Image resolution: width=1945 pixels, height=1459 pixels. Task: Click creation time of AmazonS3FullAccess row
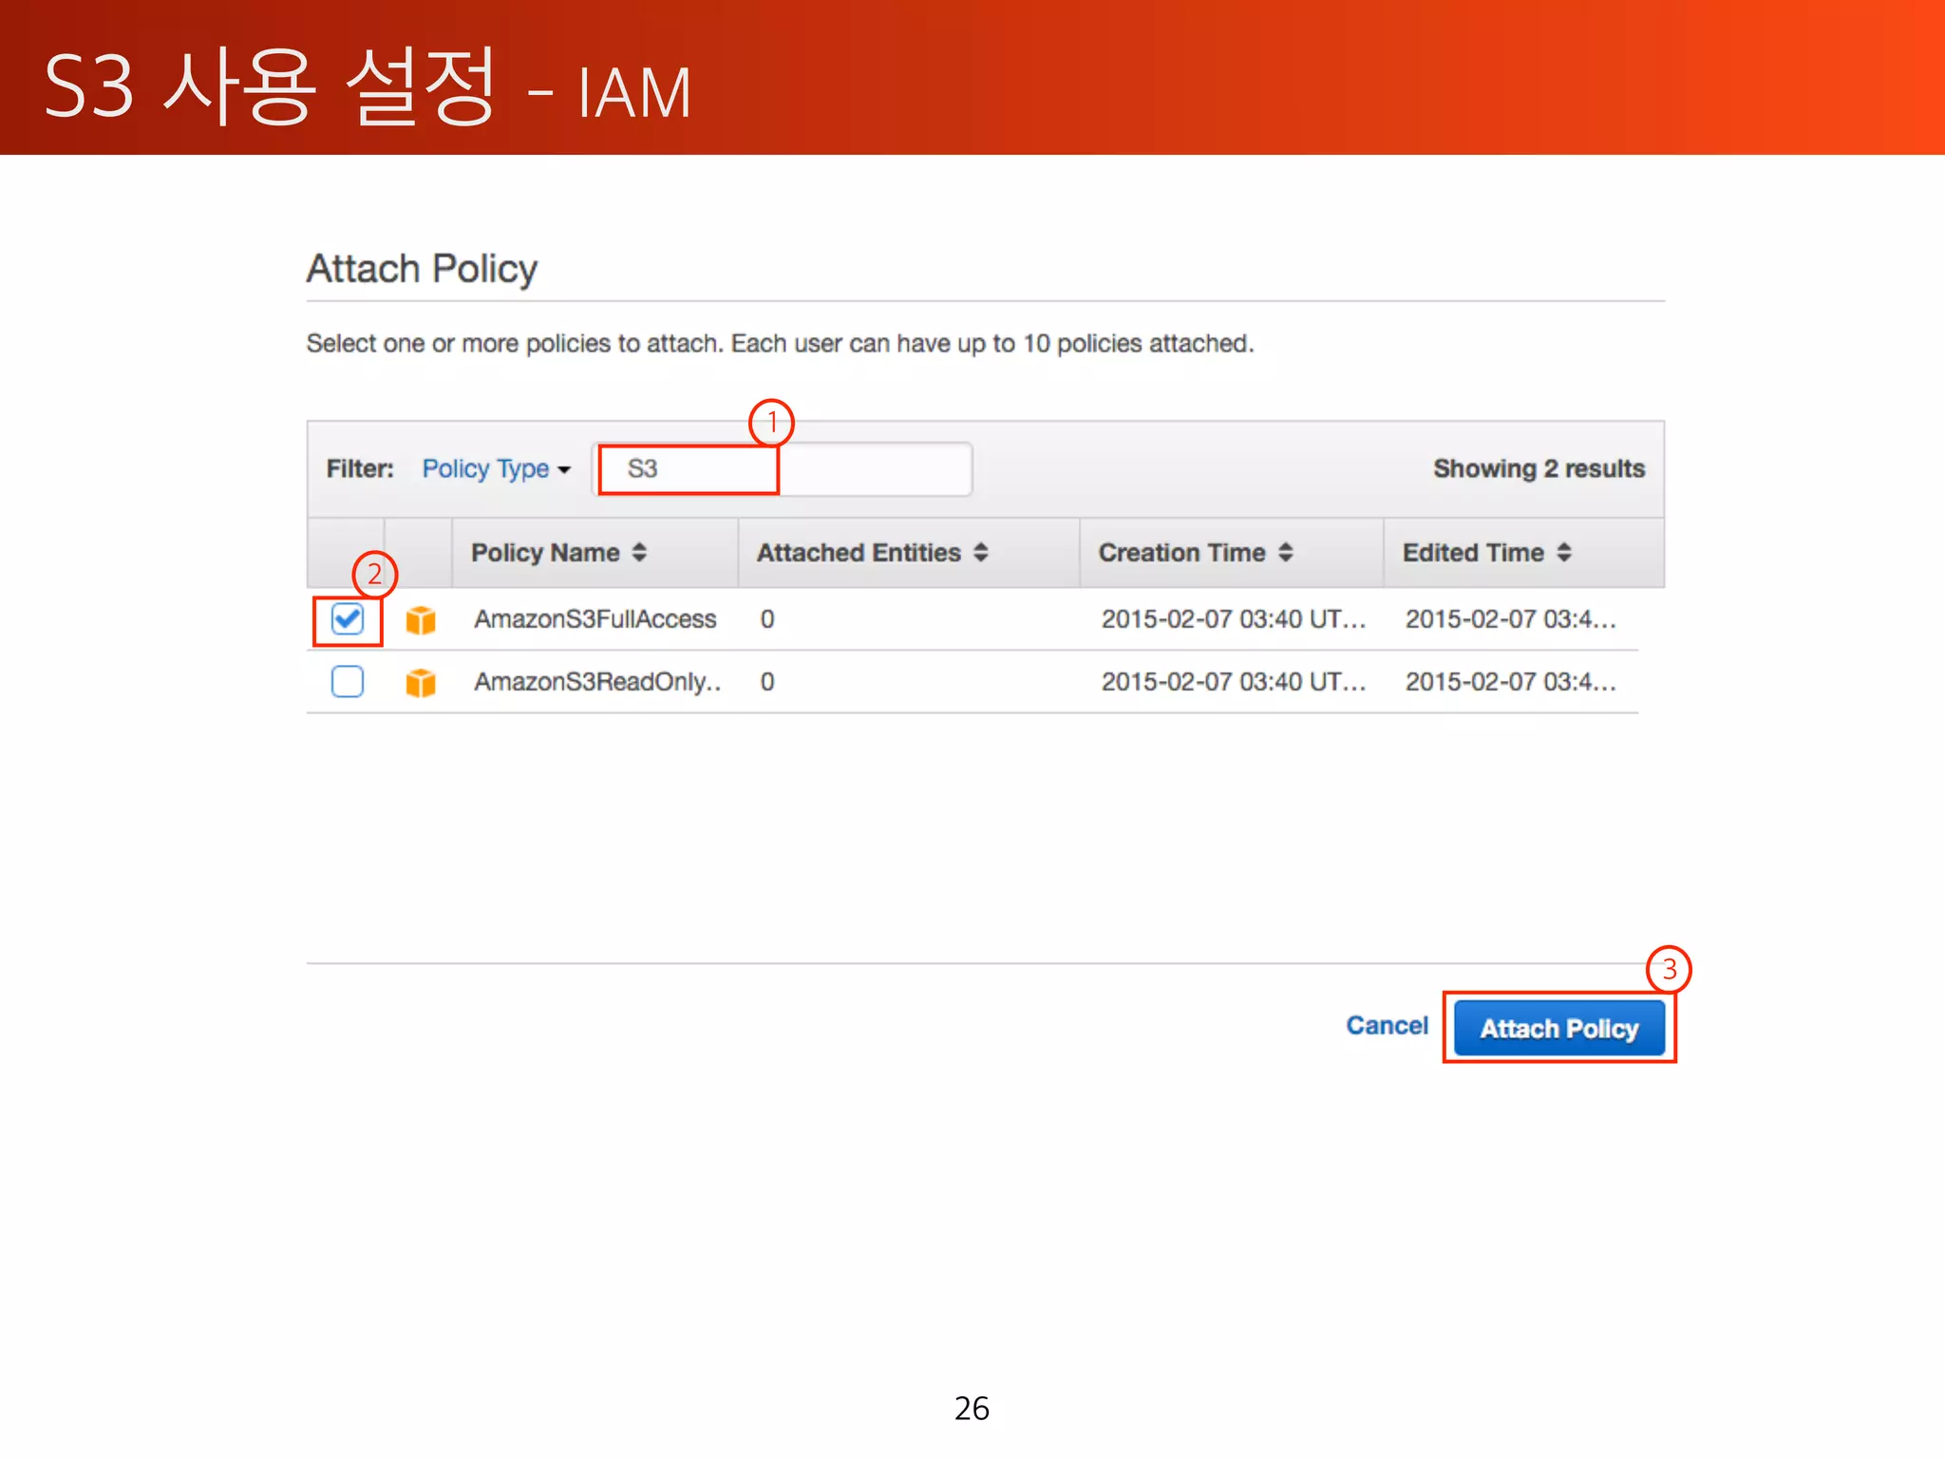tap(1234, 619)
